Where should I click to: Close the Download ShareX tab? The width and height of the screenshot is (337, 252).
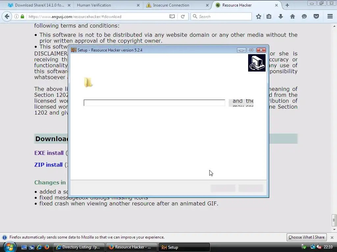pos(69,5)
